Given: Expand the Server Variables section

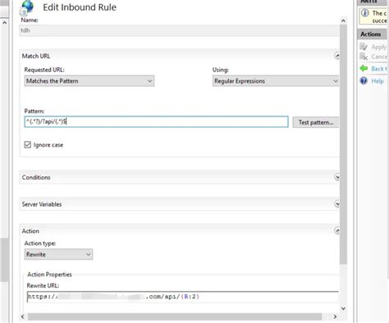Looking at the screenshot, I should [x=337, y=204].
